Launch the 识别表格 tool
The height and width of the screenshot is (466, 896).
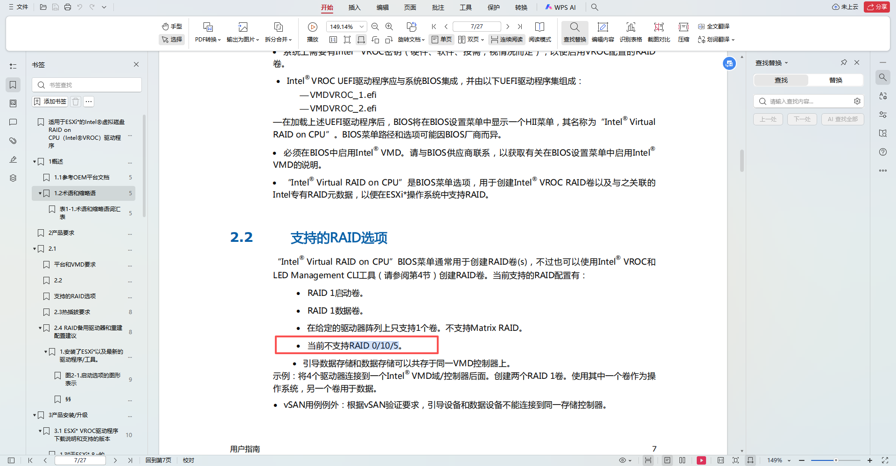tap(631, 32)
